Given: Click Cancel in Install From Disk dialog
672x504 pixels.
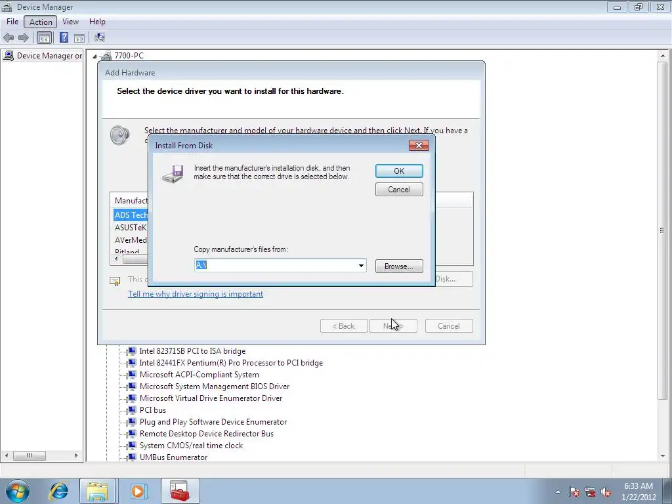Looking at the screenshot, I should (399, 190).
